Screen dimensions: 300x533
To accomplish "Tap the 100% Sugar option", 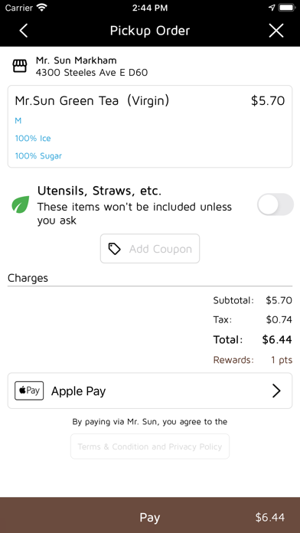I will 38,156.
